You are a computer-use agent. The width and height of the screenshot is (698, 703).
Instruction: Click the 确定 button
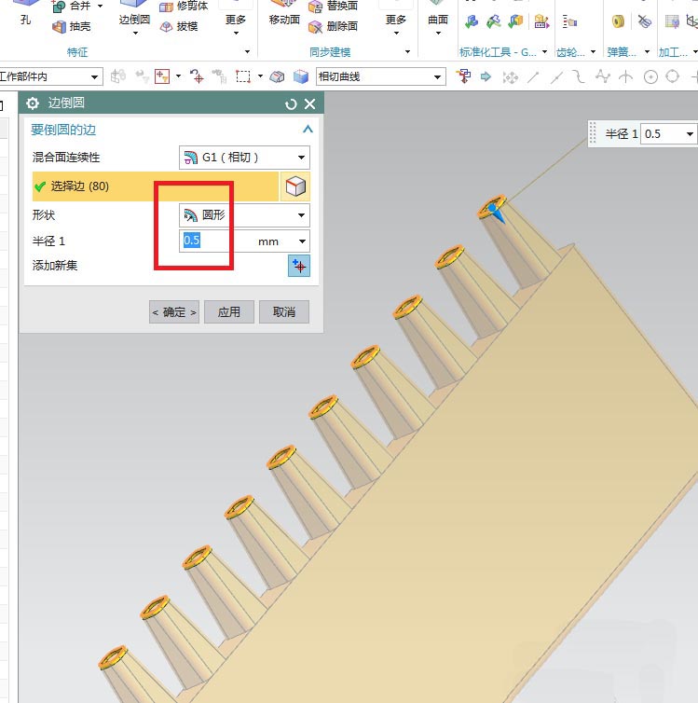[x=174, y=312]
